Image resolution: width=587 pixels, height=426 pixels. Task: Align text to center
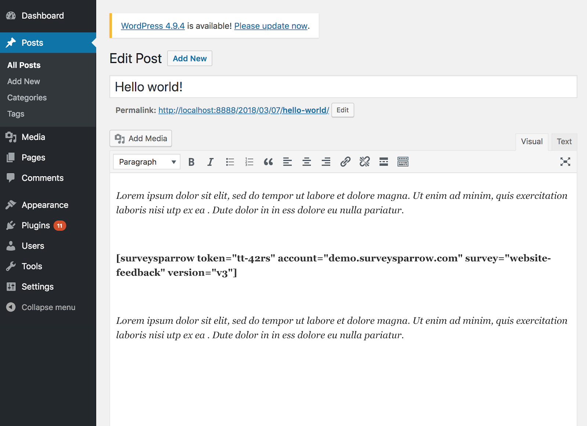[306, 162]
